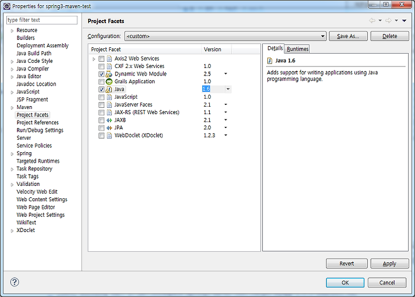Select Targeted Runtimes in the tree
415x297 pixels.
[x=38, y=161]
